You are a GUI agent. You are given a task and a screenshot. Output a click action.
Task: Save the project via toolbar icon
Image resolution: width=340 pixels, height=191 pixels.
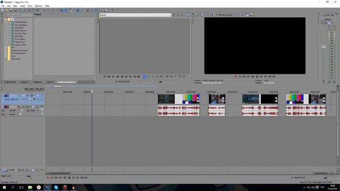point(11,10)
